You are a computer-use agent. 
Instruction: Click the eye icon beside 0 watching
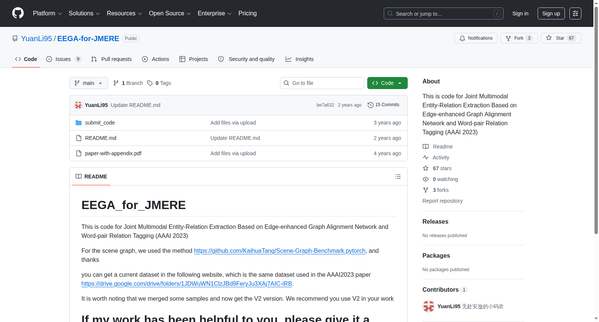426,179
